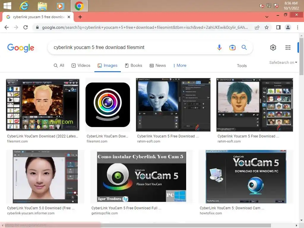The height and width of the screenshot is (228, 304).
Task: Open the filesmint.com link under YouCam icon
Action: 97,141
